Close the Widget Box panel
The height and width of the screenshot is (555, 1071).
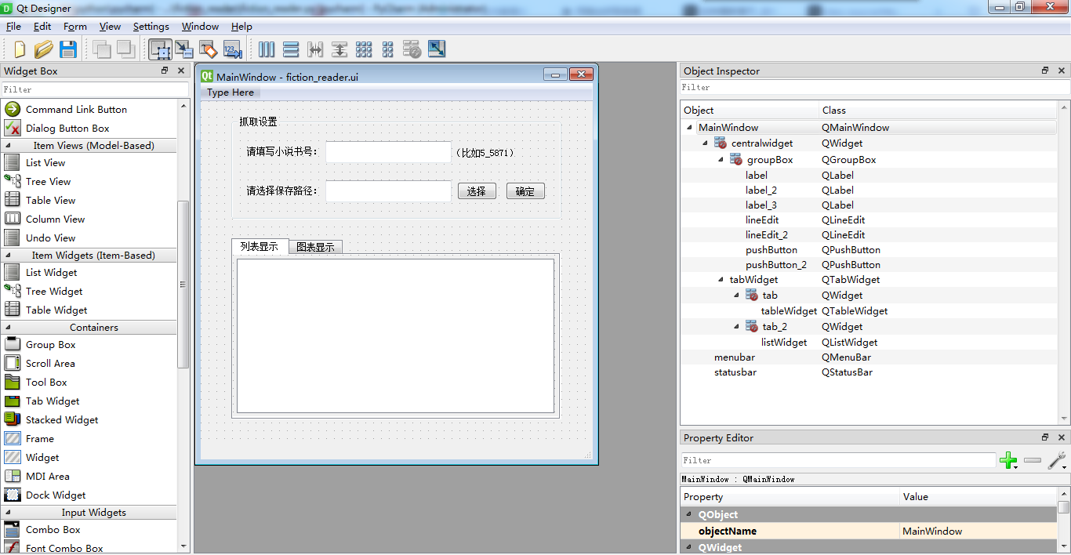click(181, 71)
